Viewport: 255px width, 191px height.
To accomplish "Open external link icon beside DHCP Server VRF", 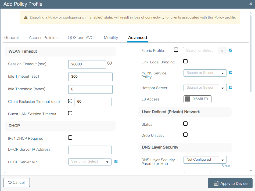I will pyautogui.click(x=116, y=161).
